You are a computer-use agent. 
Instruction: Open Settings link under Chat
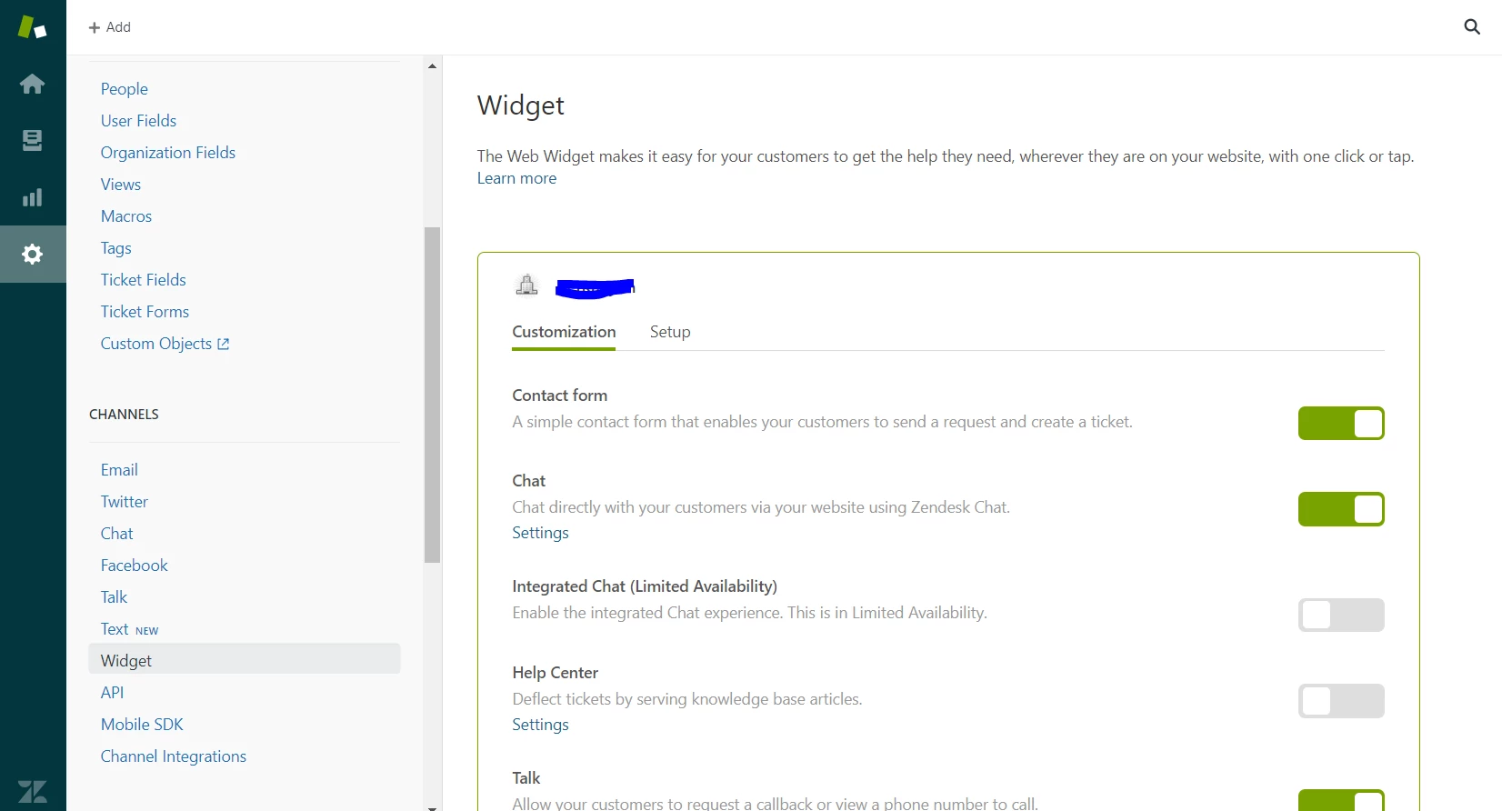pos(540,533)
